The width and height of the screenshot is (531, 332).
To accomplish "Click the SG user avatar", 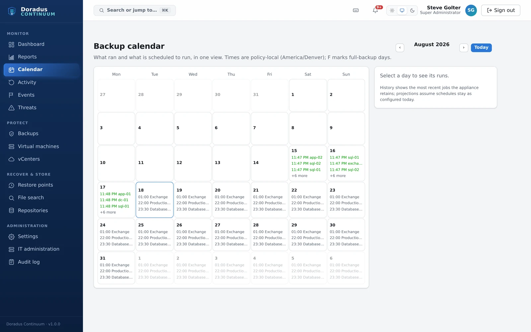I will pos(471,10).
